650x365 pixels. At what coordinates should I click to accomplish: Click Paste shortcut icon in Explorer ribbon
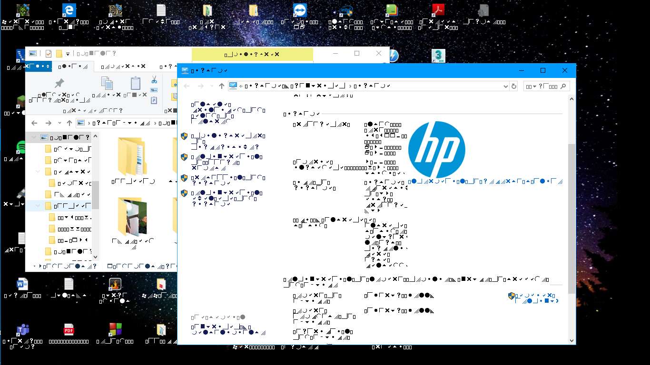click(154, 100)
